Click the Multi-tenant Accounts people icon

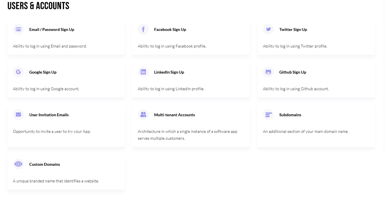143,114
